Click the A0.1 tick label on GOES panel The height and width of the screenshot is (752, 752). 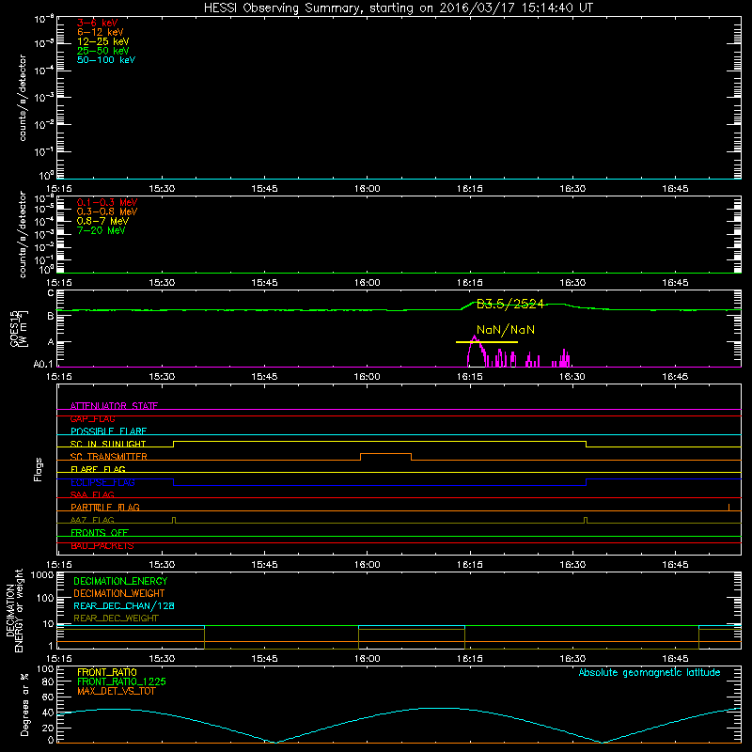43,365
